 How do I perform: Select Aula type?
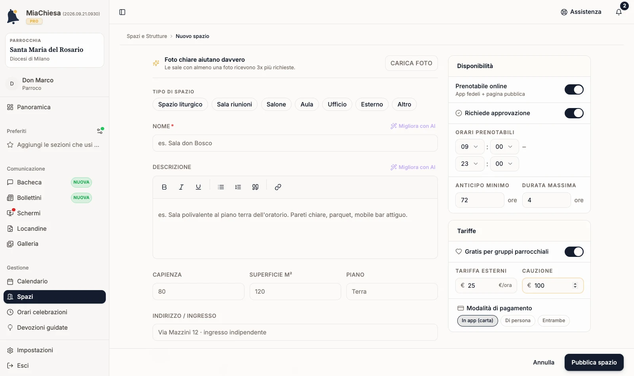tap(307, 104)
